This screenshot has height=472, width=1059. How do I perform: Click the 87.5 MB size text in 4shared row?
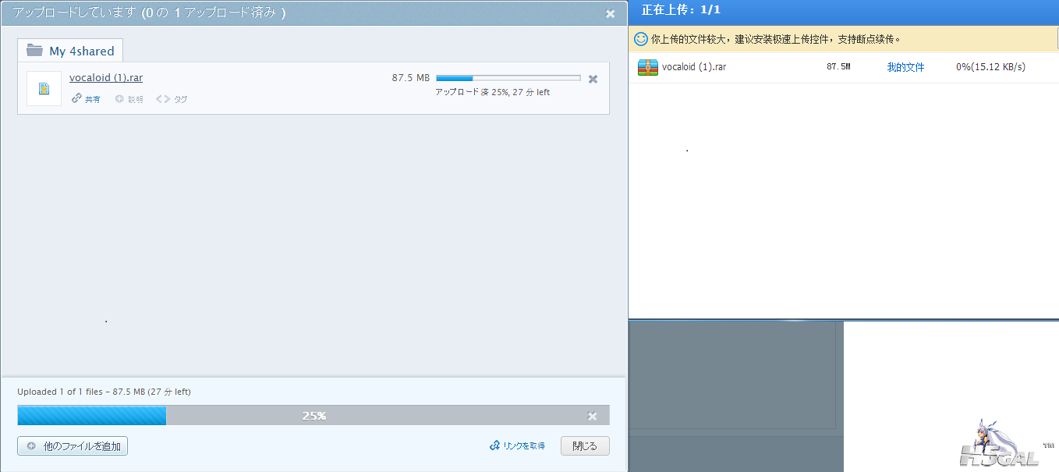[411, 78]
